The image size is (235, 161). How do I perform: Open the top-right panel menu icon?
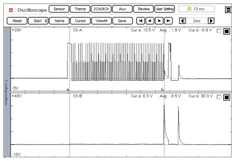229,9
